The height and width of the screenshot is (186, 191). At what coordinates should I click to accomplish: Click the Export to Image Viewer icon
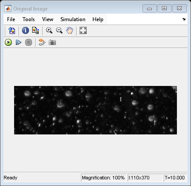coord(12,30)
